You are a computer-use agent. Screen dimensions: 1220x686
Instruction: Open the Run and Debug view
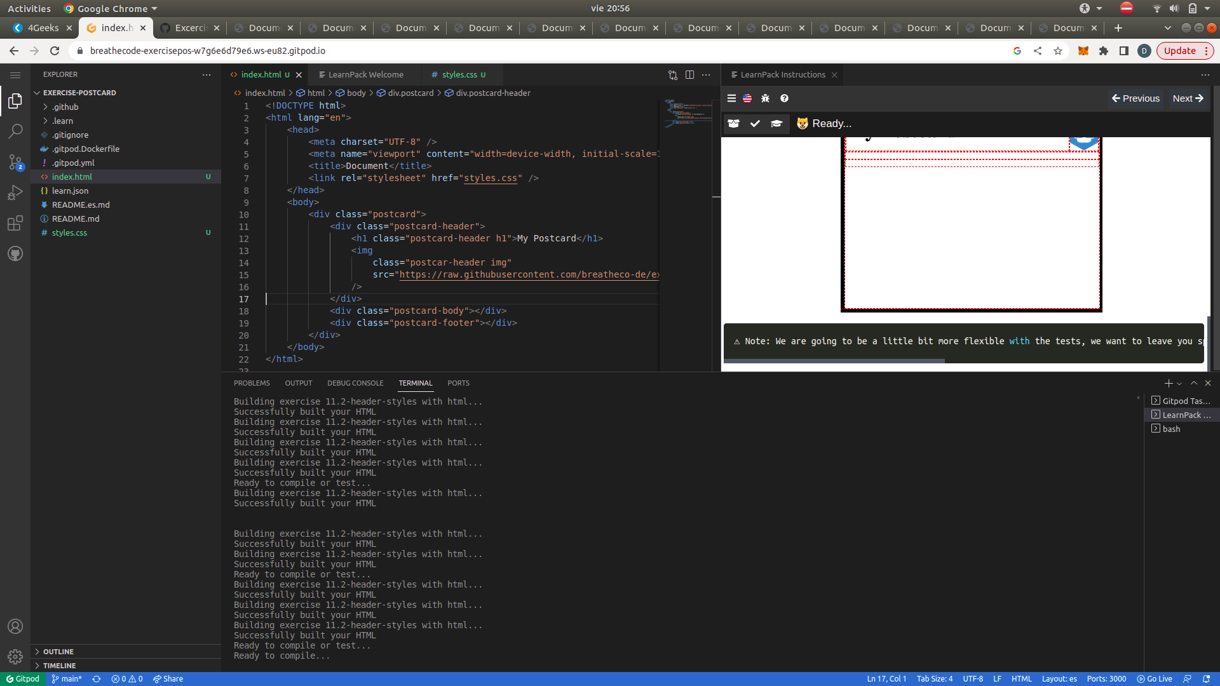pyautogui.click(x=15, y=192)
